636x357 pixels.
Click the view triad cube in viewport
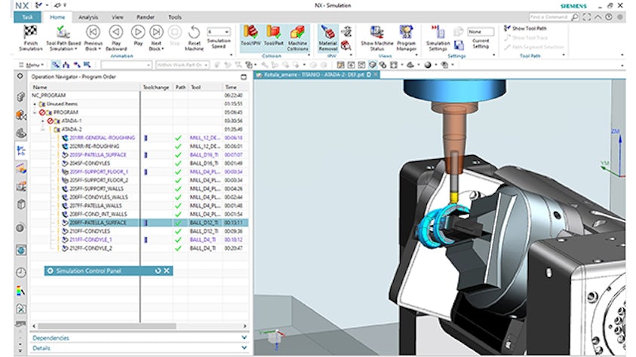click(277, 337)
